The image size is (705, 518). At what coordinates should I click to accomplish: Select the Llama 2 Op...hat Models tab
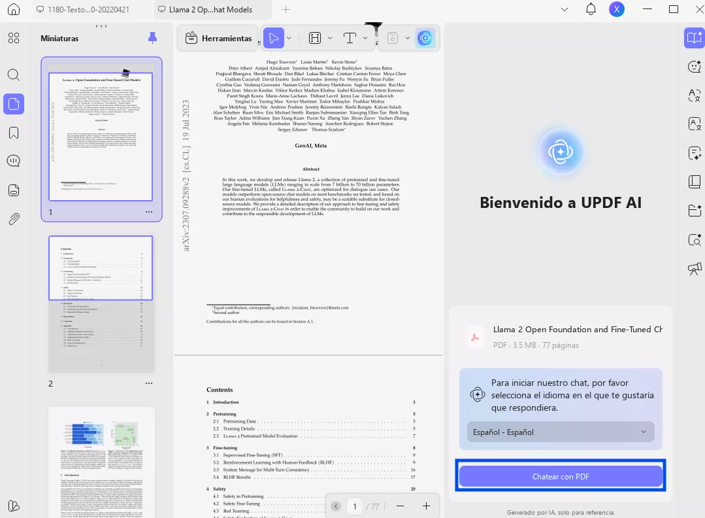coord(211,9)
